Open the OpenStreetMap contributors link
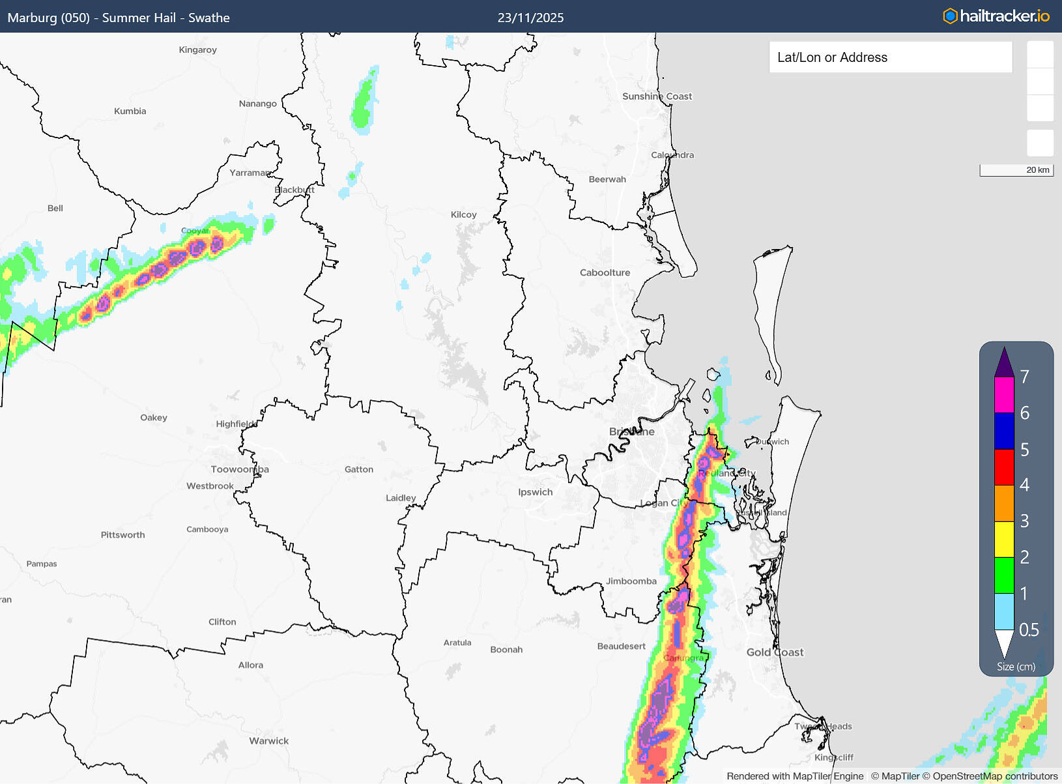 [995, 776]
